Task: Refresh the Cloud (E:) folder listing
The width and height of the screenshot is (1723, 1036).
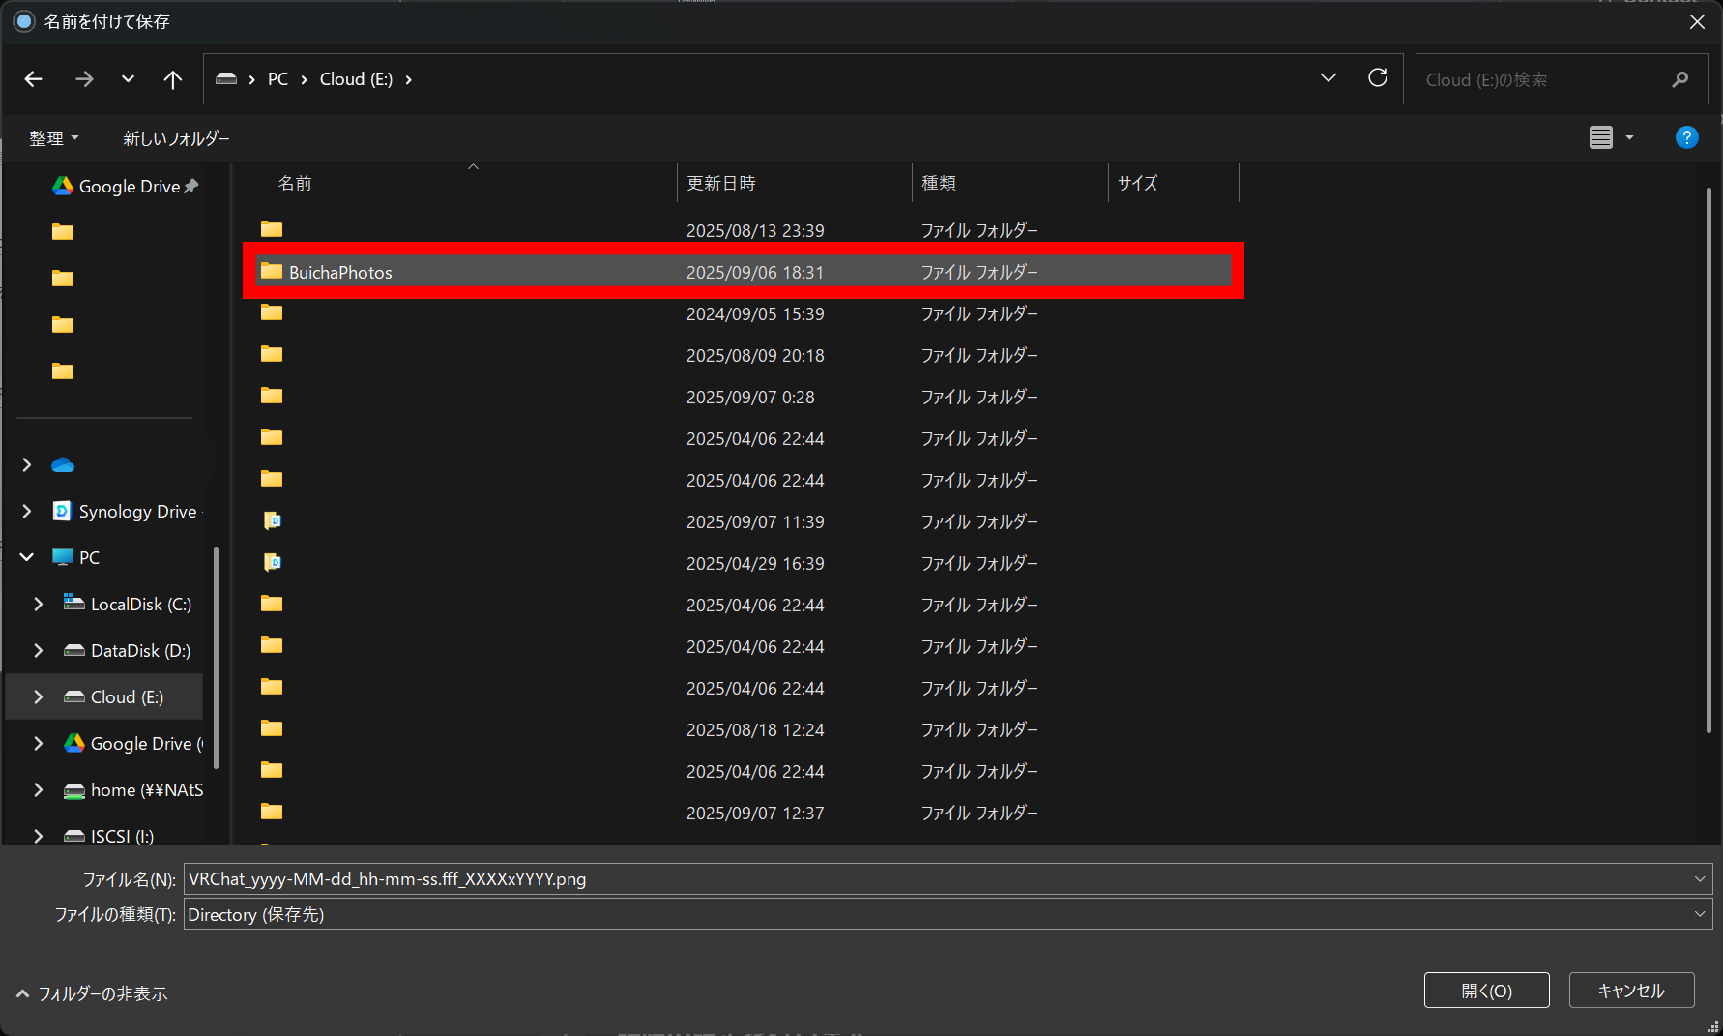Action: tap(1377, 78)
